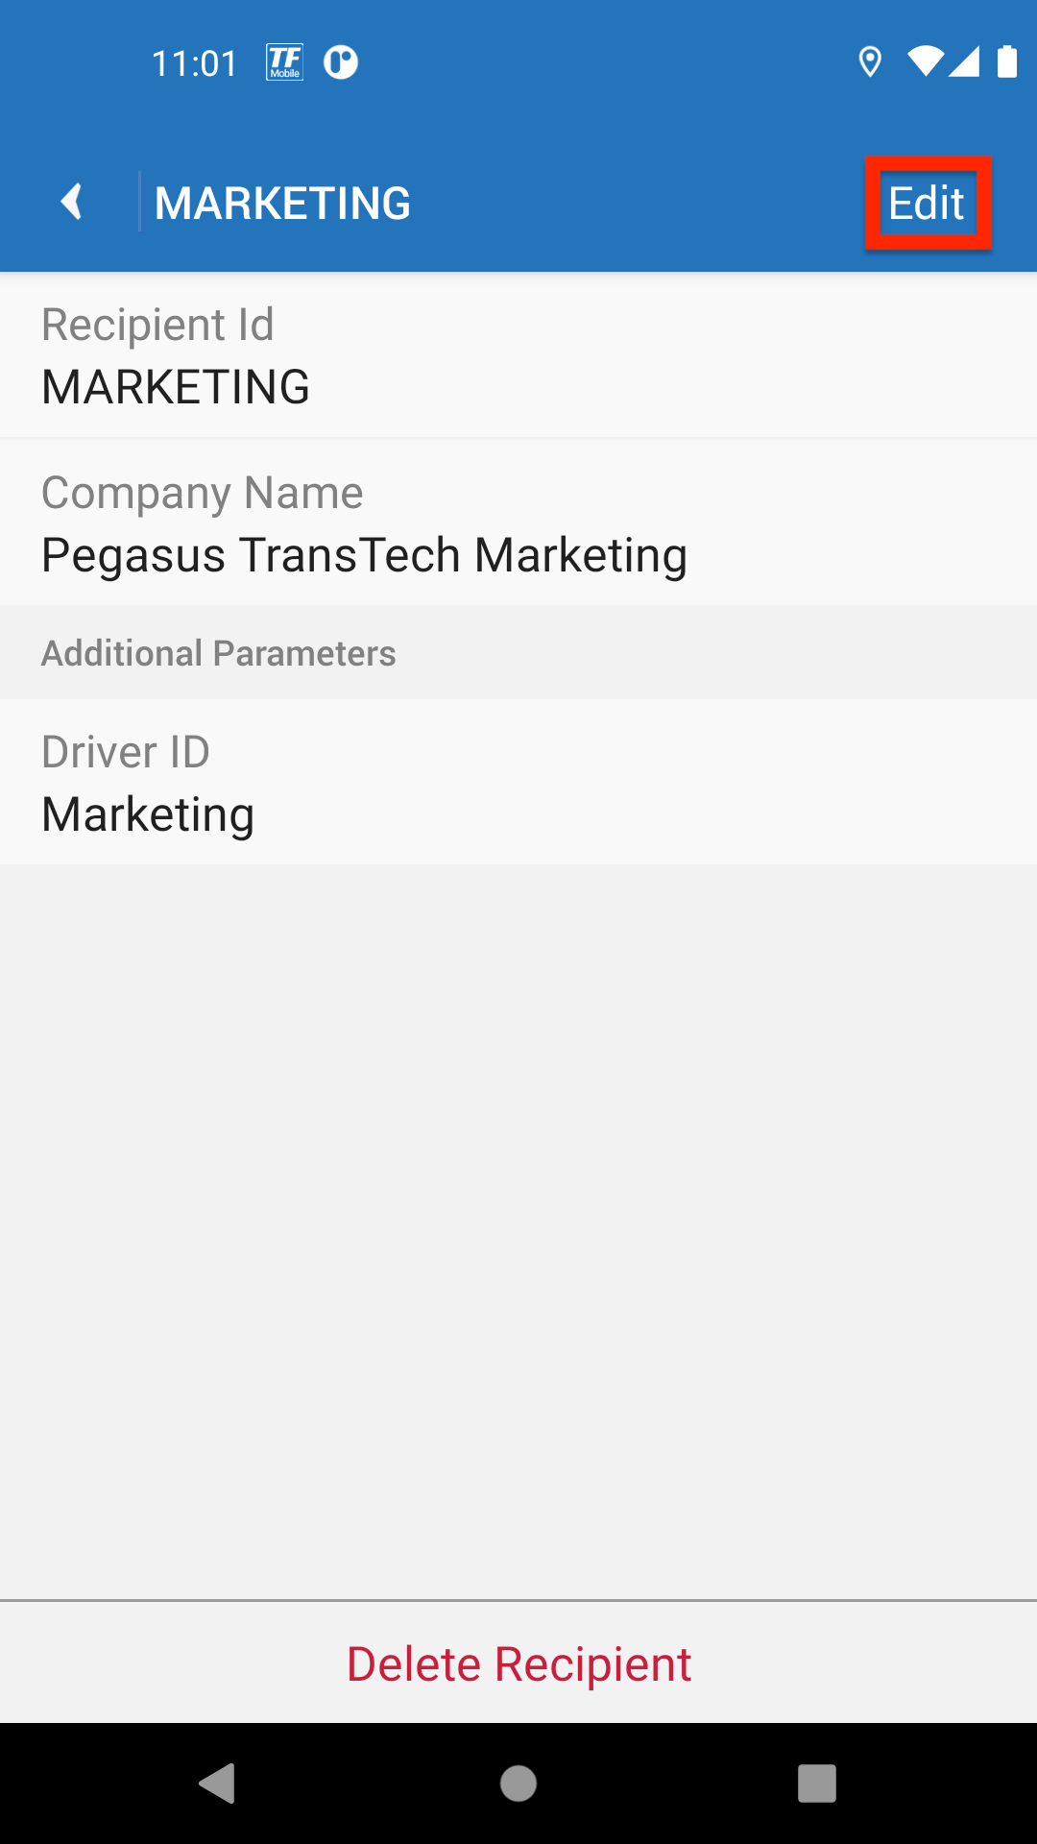Open recent apps with the square button
This screenshot has height=1844, width=1037.
coord(816,1783)
